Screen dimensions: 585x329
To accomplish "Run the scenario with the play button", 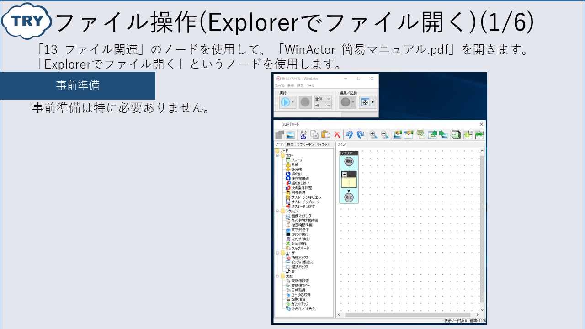I will point(285,102).
